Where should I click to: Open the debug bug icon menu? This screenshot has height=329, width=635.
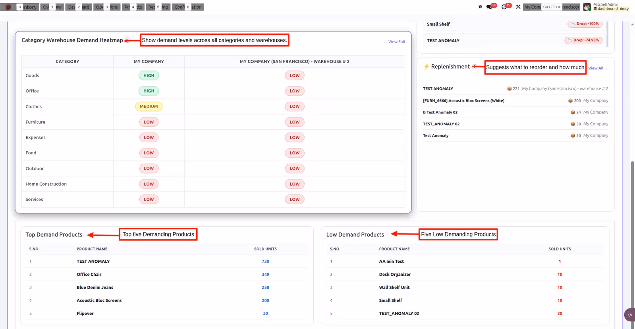click(480, 7)
